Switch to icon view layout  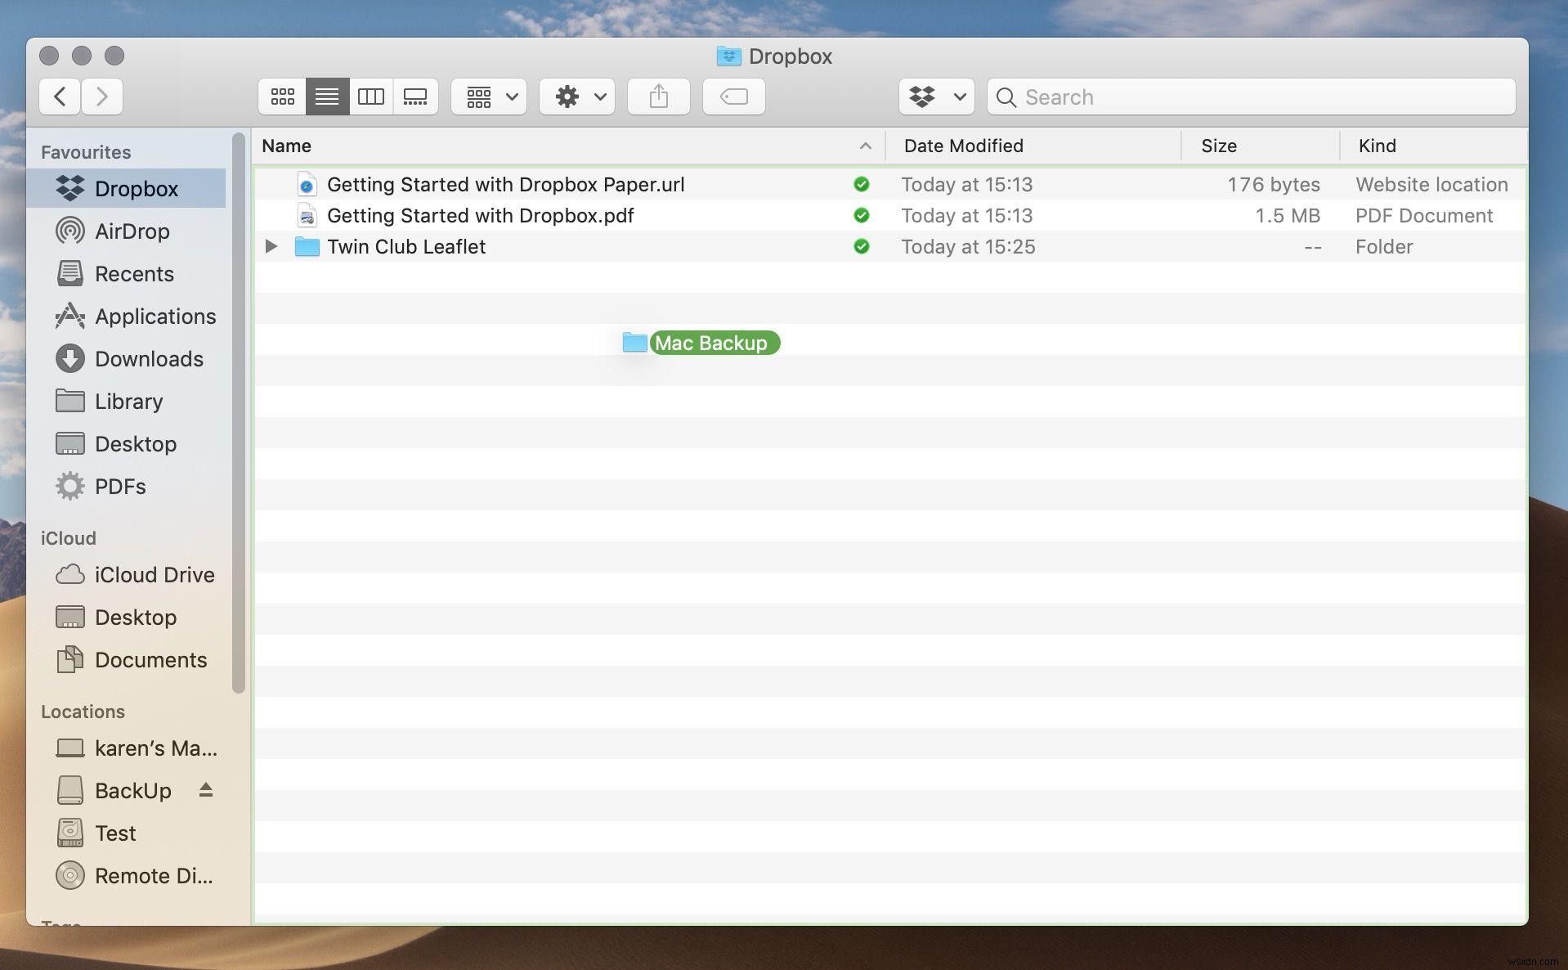click(x=281, y=97)
